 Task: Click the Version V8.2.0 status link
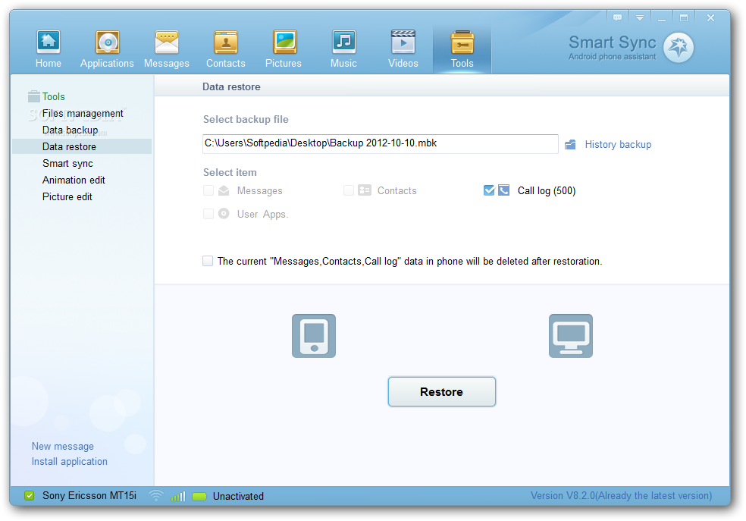622,496
